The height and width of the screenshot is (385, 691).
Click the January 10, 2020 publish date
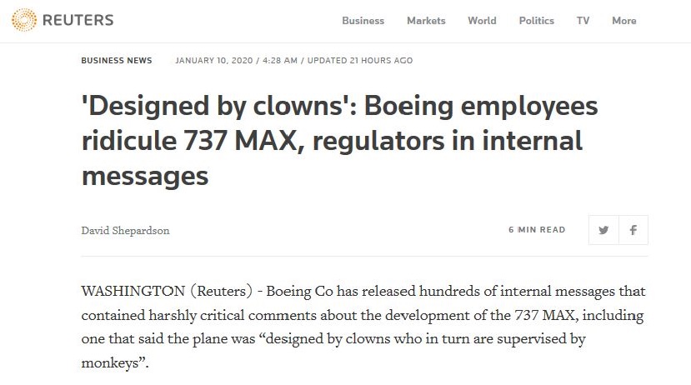coord(213,61)
